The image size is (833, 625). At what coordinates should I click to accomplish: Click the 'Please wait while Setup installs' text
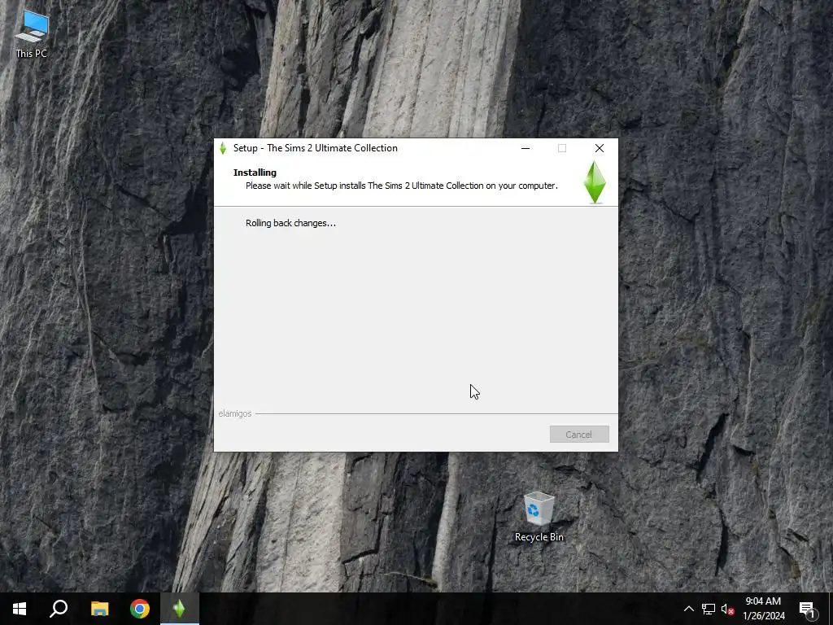tap(402, 186)
